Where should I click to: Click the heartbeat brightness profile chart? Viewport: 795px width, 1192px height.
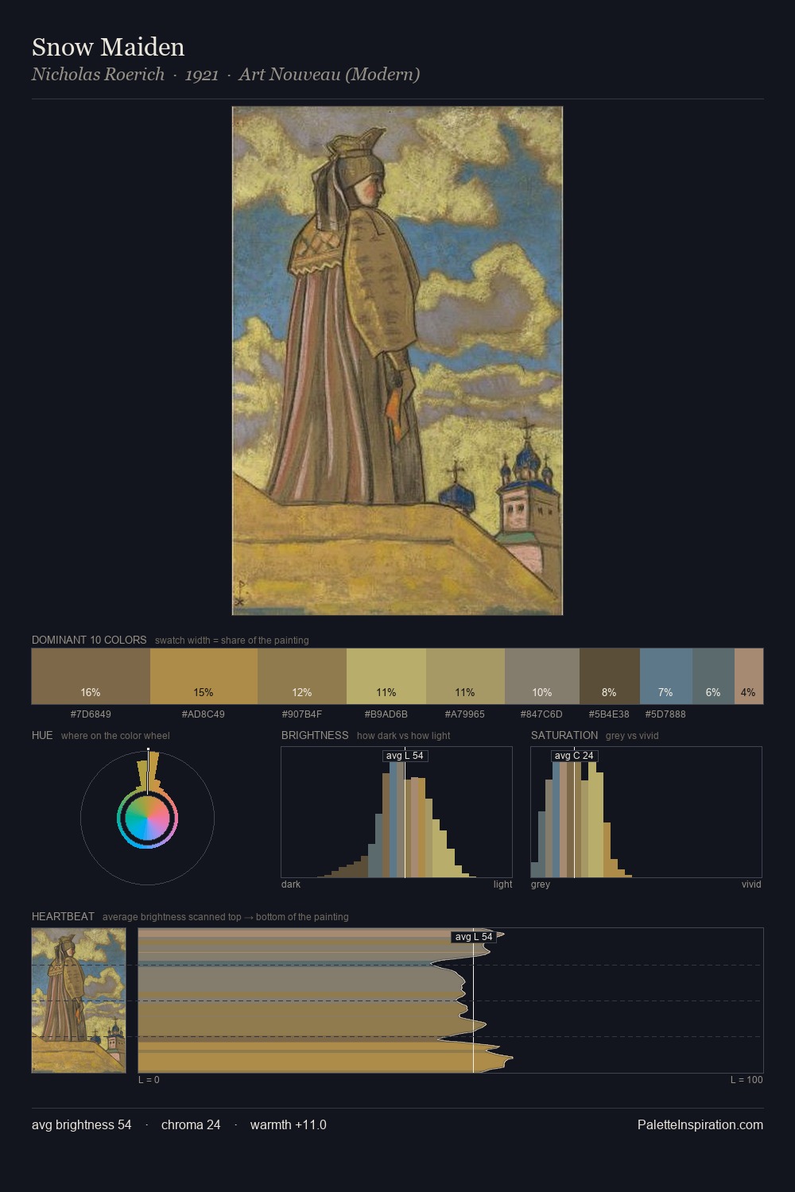(451, 1000)
